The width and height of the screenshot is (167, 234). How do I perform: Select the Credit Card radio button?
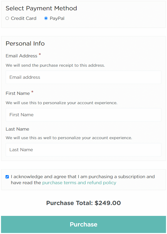tap(7, 18)
